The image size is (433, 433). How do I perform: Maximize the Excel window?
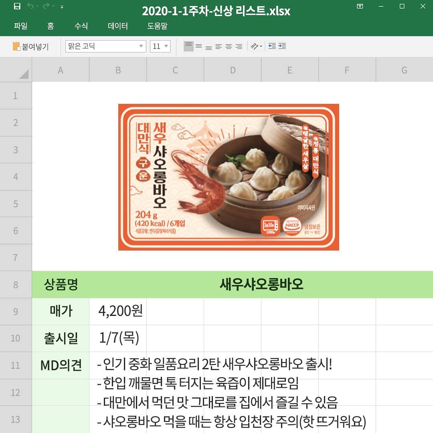coord(402,6)
